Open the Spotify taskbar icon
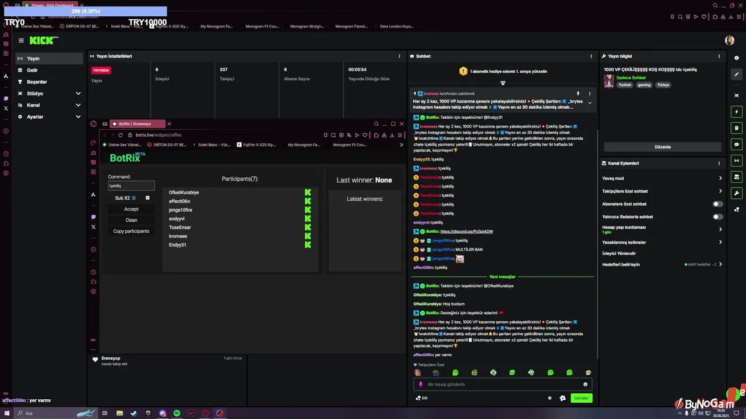 coord(177,413)
